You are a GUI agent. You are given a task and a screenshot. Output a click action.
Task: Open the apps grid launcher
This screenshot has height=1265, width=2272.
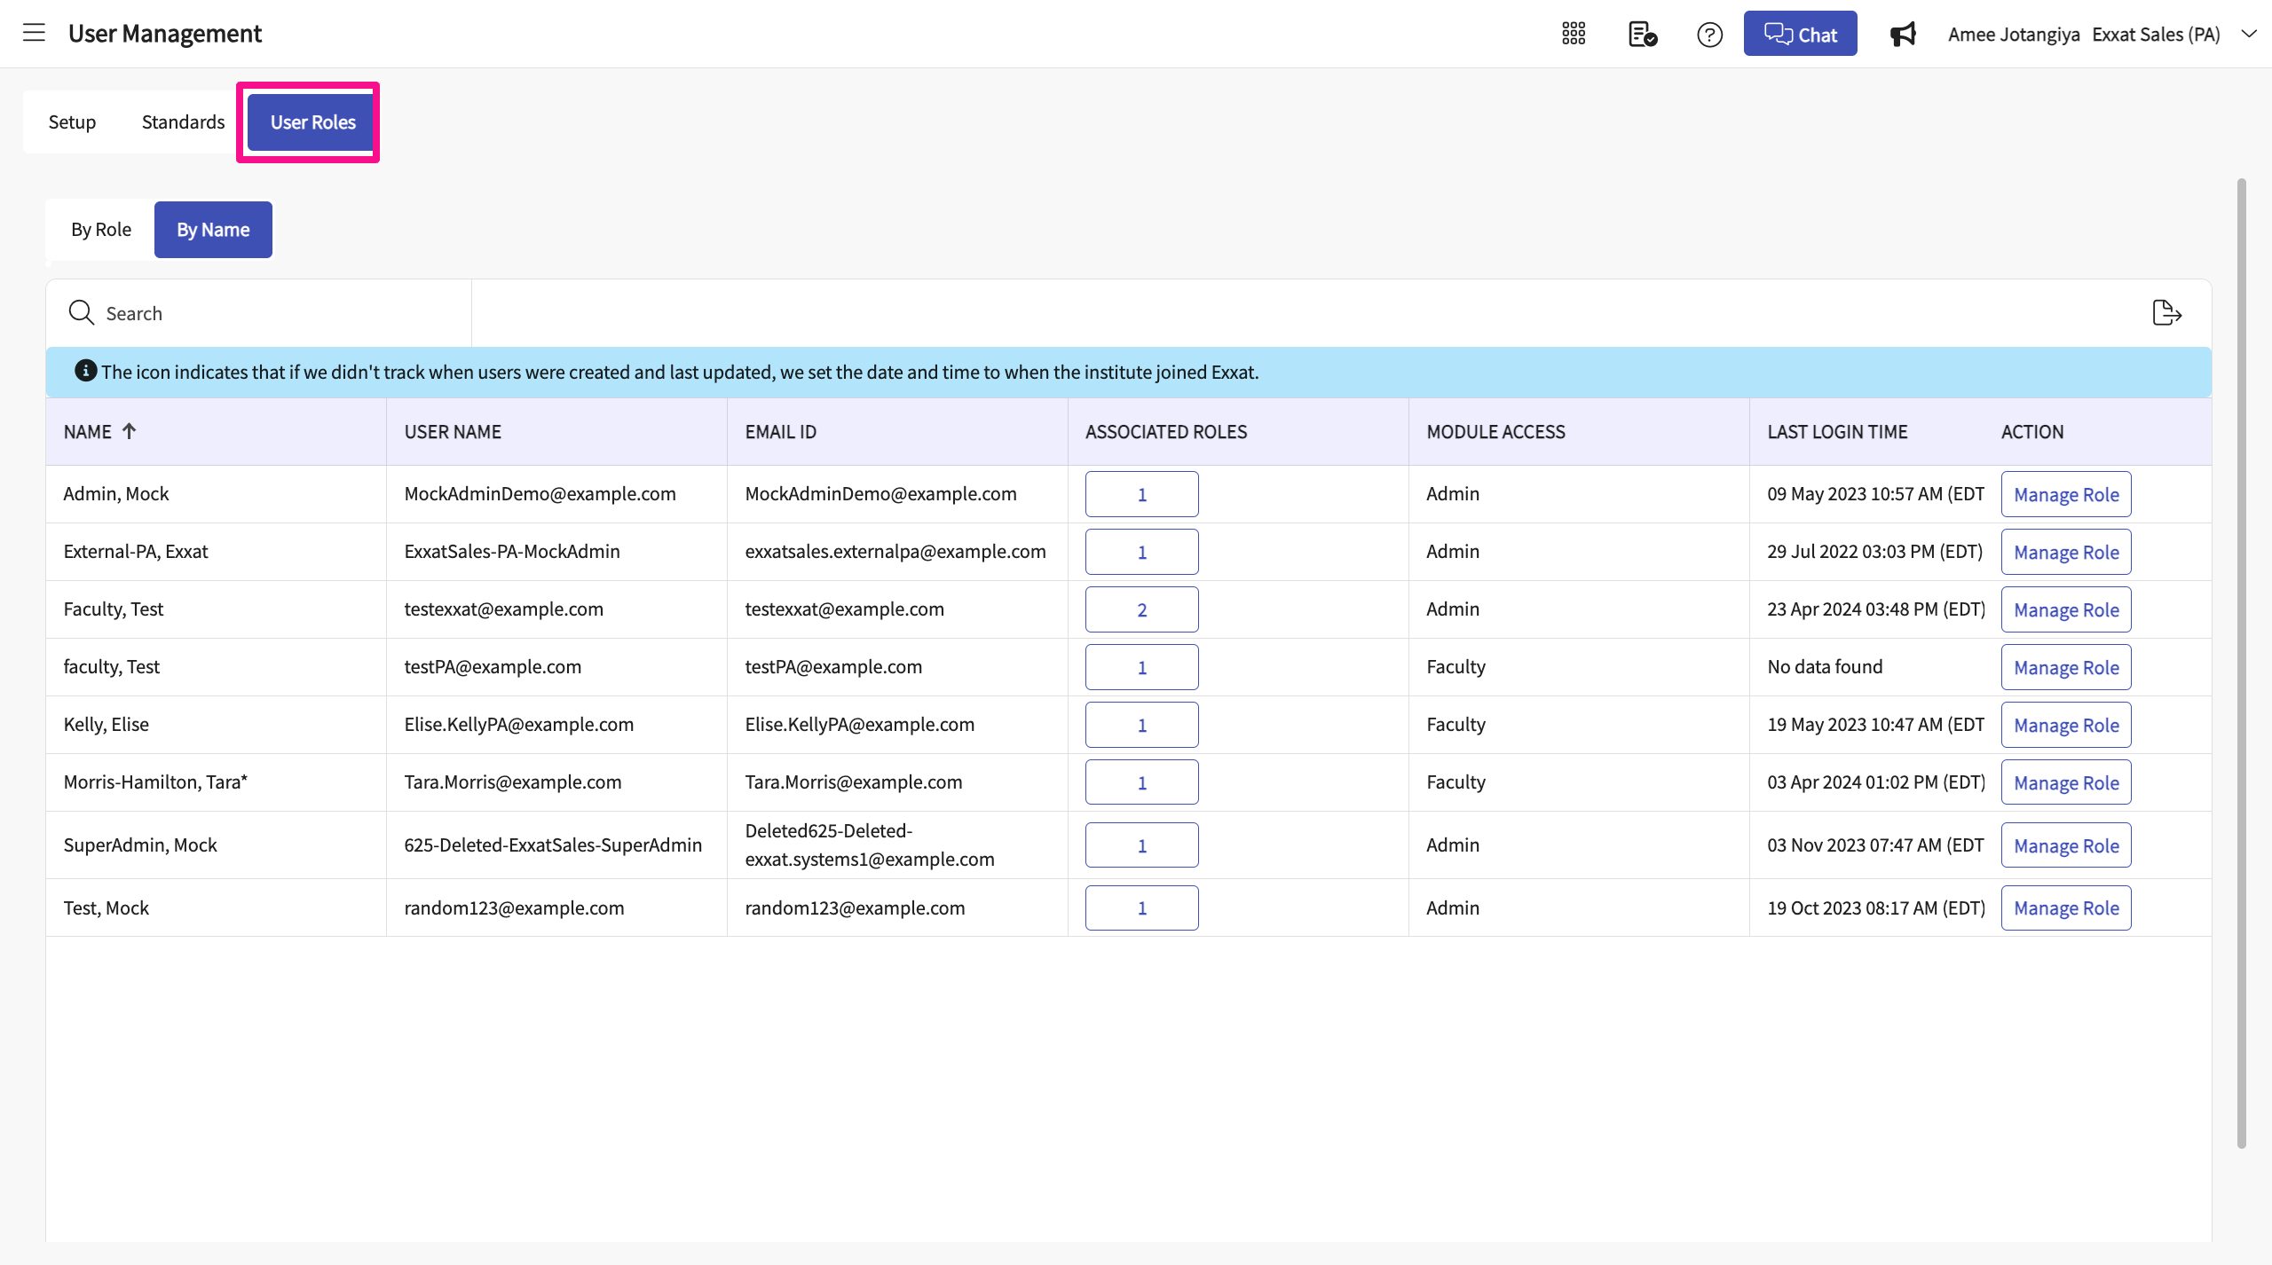pos(1574,34)
